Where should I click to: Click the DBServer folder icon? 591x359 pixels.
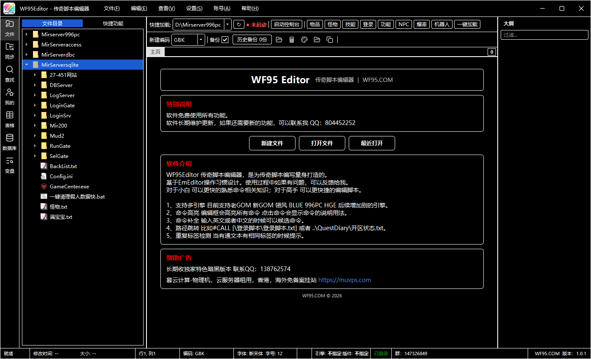[x=44, y=85]
